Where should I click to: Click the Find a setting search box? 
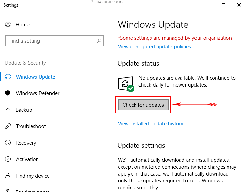55,41
